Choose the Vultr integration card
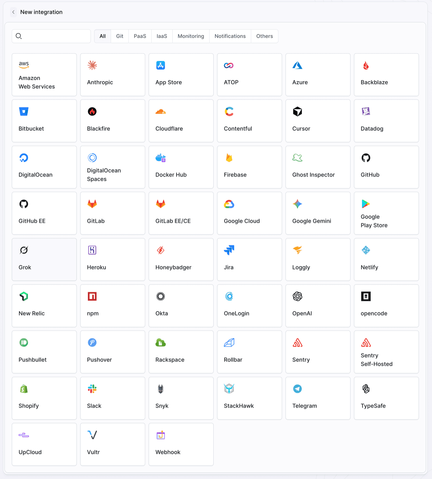Screen dimensions: 432x479 pyautogui.click(x=113, y=444)
